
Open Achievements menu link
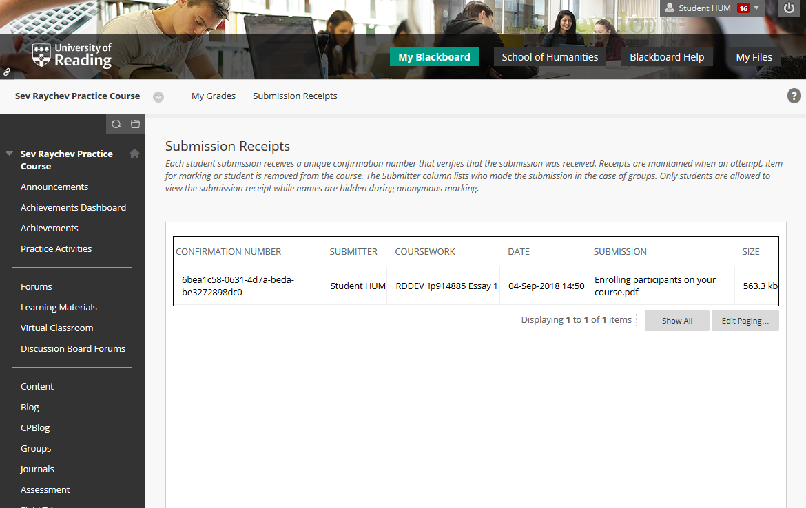50,228
